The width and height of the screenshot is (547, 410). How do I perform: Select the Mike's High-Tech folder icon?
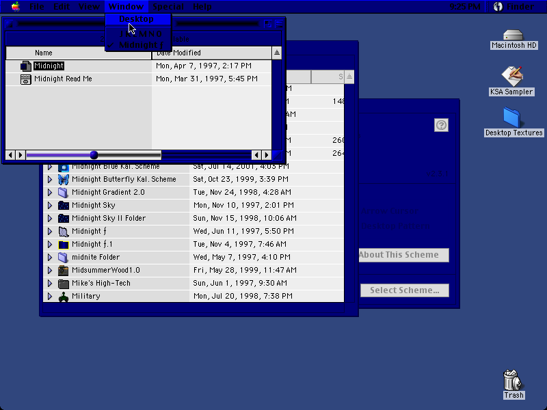tap(63, 284)
